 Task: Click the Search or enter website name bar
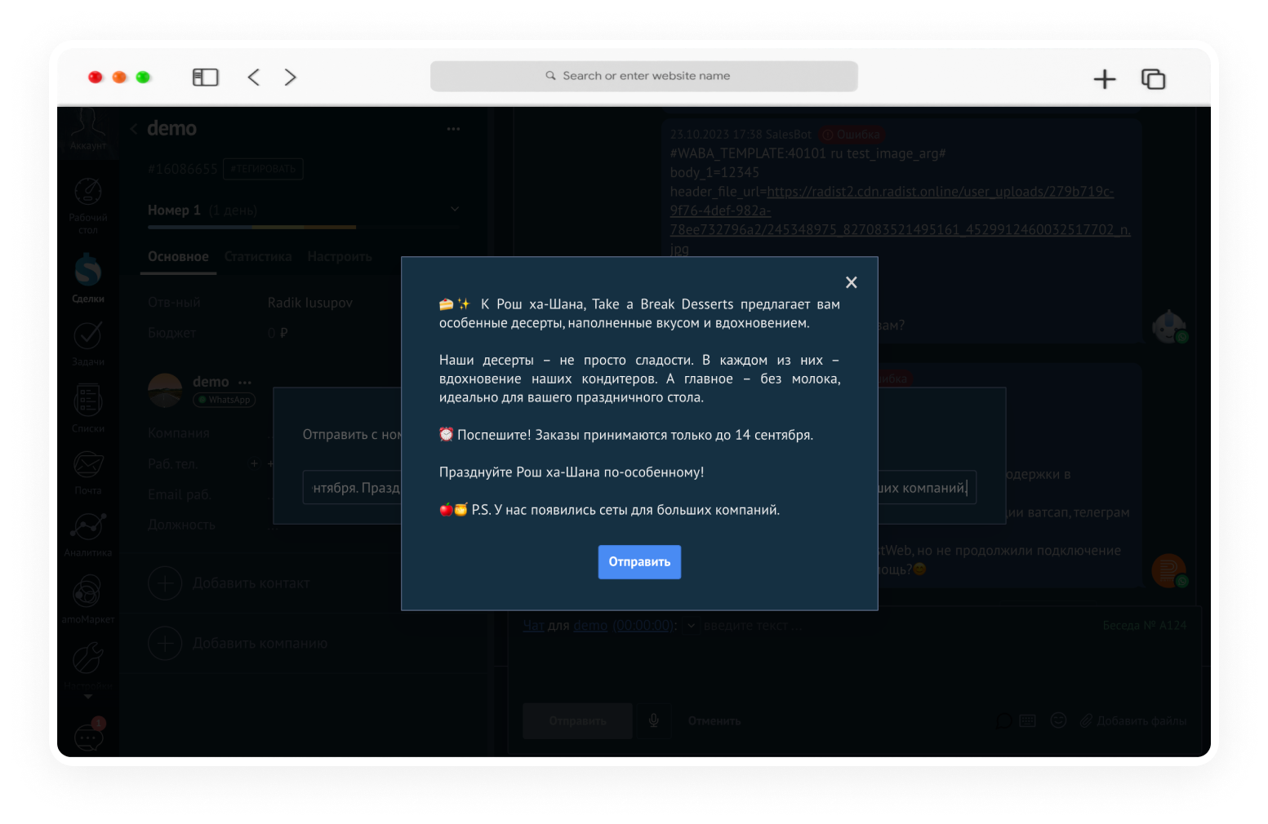(x=644, y=76)
